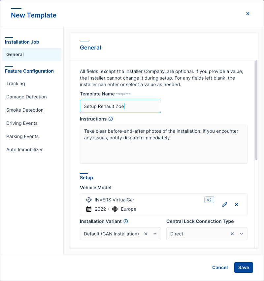Click the globe icon next to Europe
The height and width of the screenshot is (281, 264).
[115, 209]
